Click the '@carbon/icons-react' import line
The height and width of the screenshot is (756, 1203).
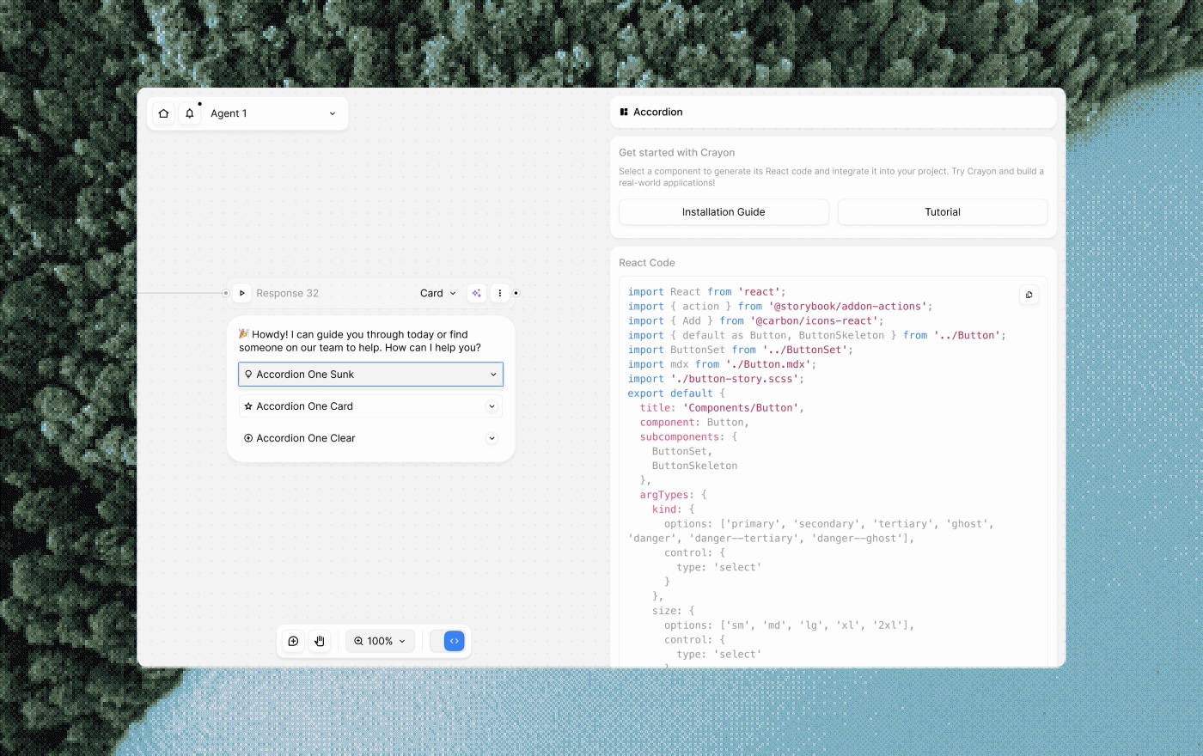(x=756, y=321)
